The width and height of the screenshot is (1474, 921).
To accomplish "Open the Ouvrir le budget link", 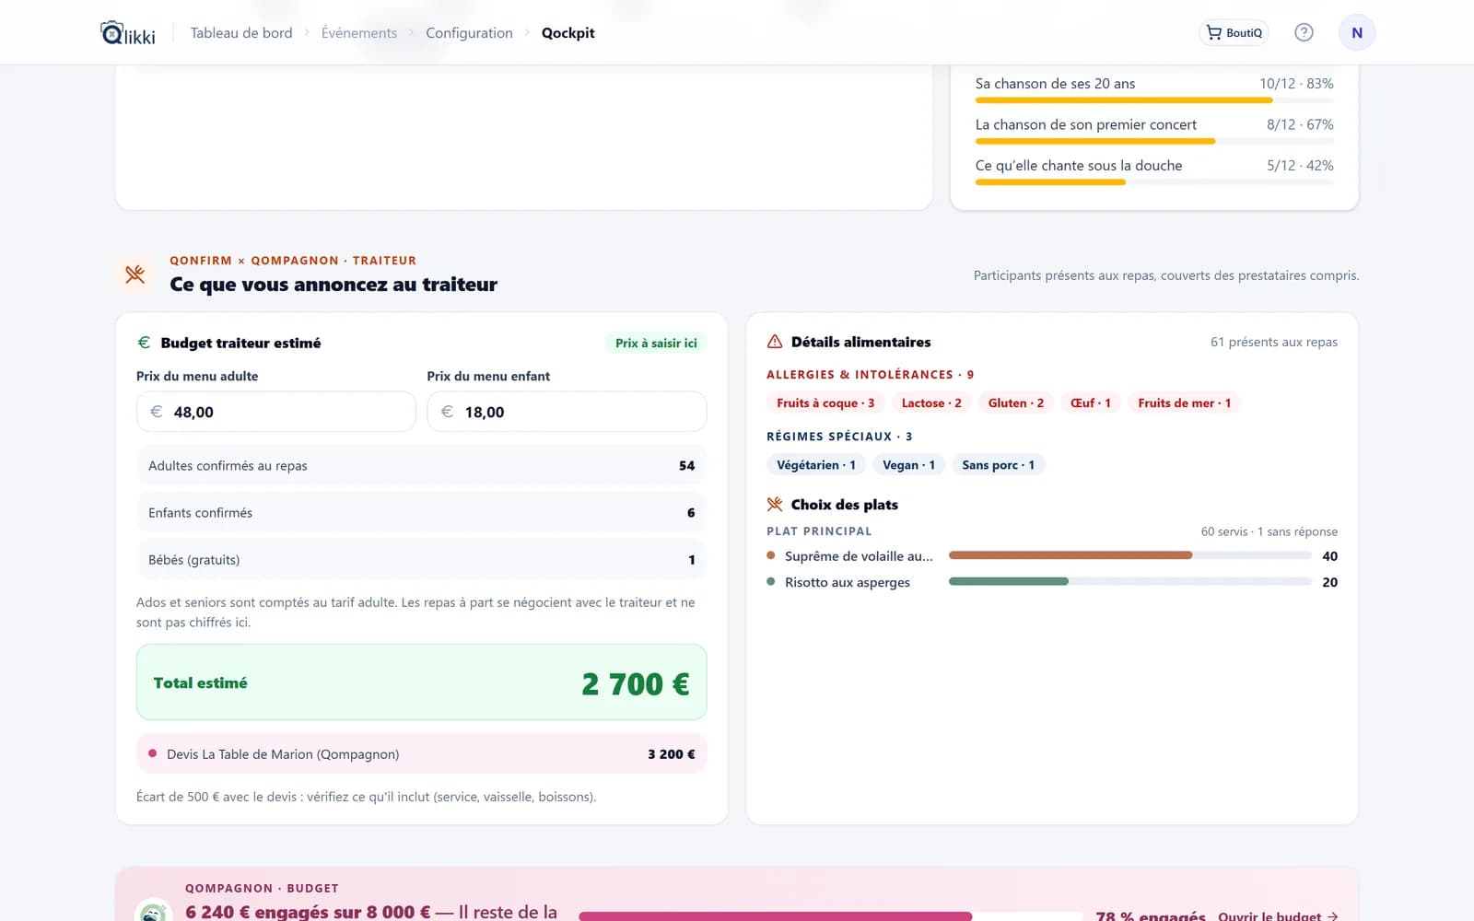I will pyautogui.click(x=1278, y=915).
